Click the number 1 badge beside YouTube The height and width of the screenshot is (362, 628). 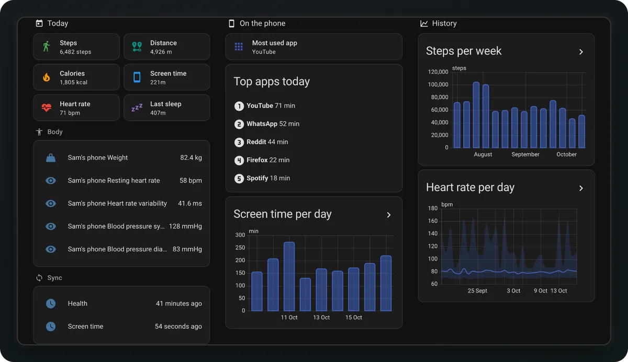point(239,106)
